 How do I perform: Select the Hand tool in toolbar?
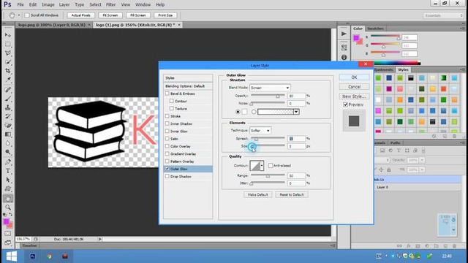pyautogui.click(x=8, y=198)
